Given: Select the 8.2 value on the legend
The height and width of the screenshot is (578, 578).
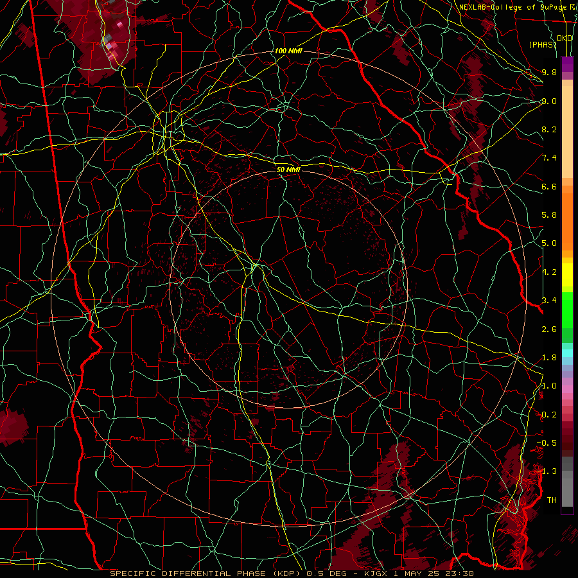Looking at the screenshot, I should [549, 129].
